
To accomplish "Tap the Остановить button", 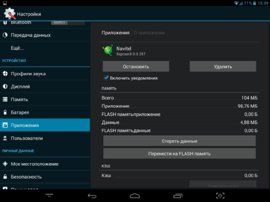I will coord(136,66).
